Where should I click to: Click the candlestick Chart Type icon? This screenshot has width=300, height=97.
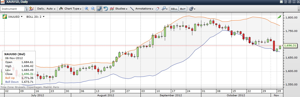pos(61,9)
